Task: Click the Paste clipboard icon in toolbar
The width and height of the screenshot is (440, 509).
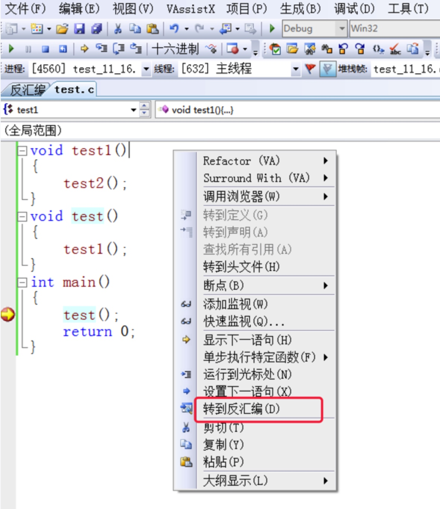Action: pos(152,28)
